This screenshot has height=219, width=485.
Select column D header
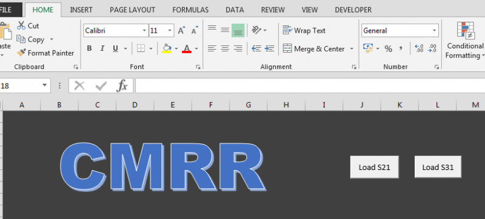[x=135, y=105]
